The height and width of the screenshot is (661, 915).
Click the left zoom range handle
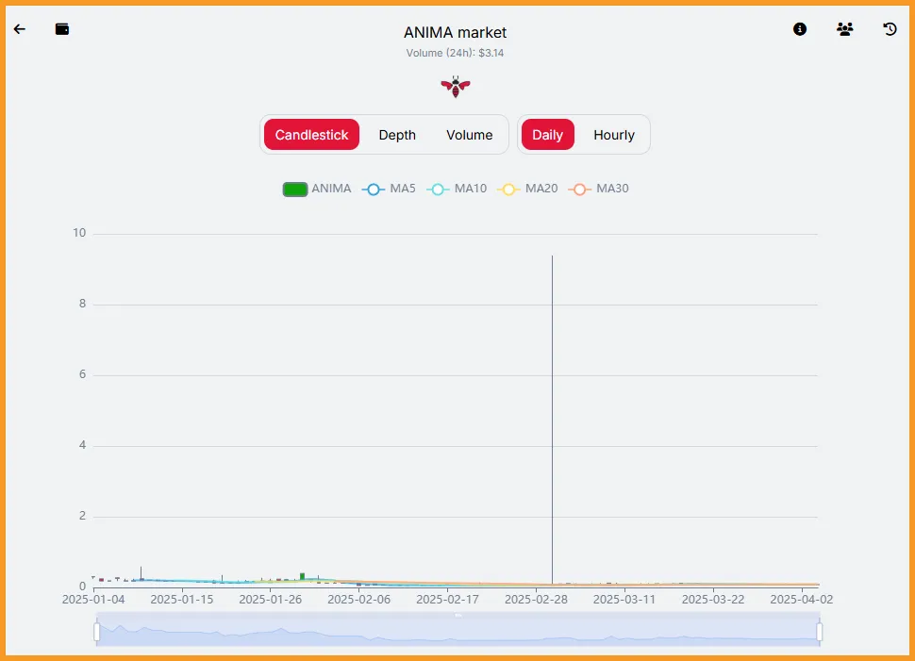pos(97,632)
